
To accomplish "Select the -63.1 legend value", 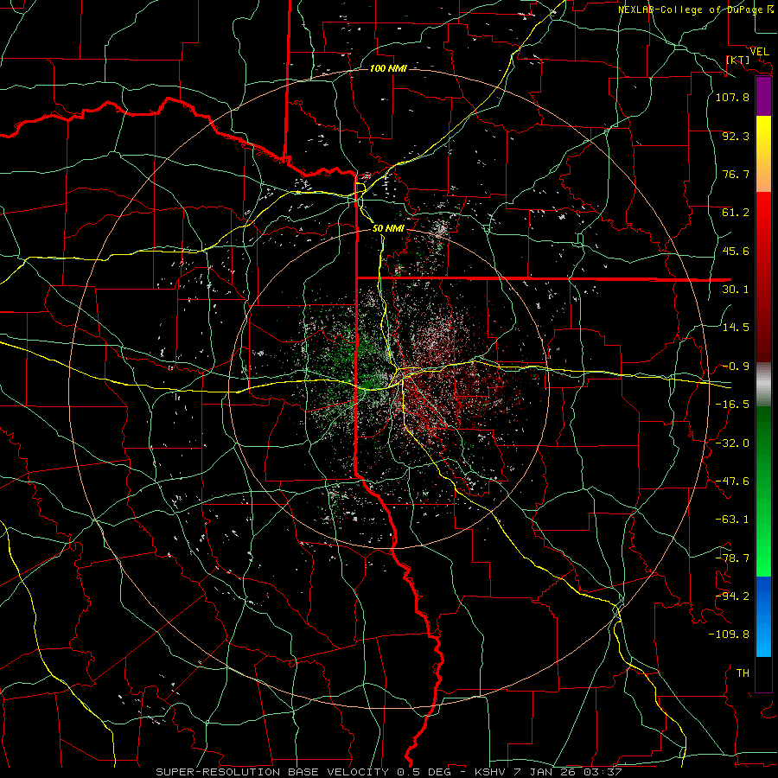I will click(x=732, y=520).
